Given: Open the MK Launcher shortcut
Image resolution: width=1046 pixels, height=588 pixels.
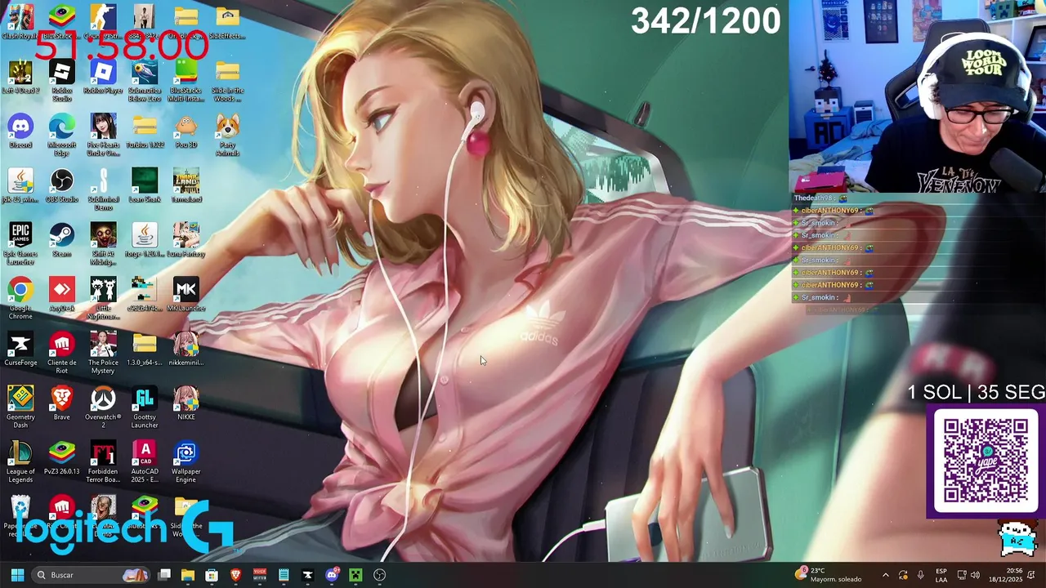Looking at the screenshot, I should tap(186, 295).
